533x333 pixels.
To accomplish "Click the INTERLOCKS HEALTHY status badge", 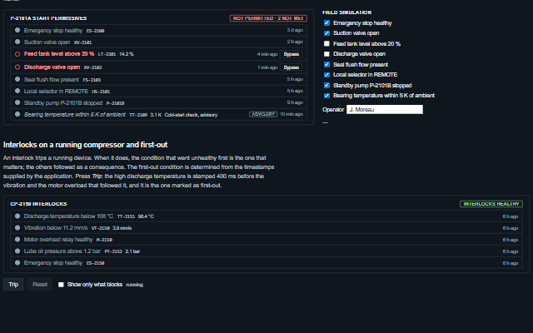I will pos(491,204).
